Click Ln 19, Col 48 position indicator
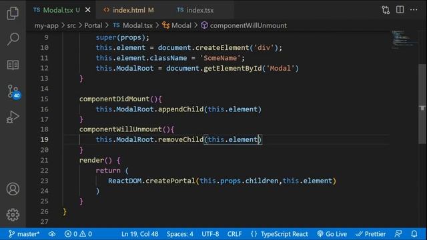 coord(139,234)
